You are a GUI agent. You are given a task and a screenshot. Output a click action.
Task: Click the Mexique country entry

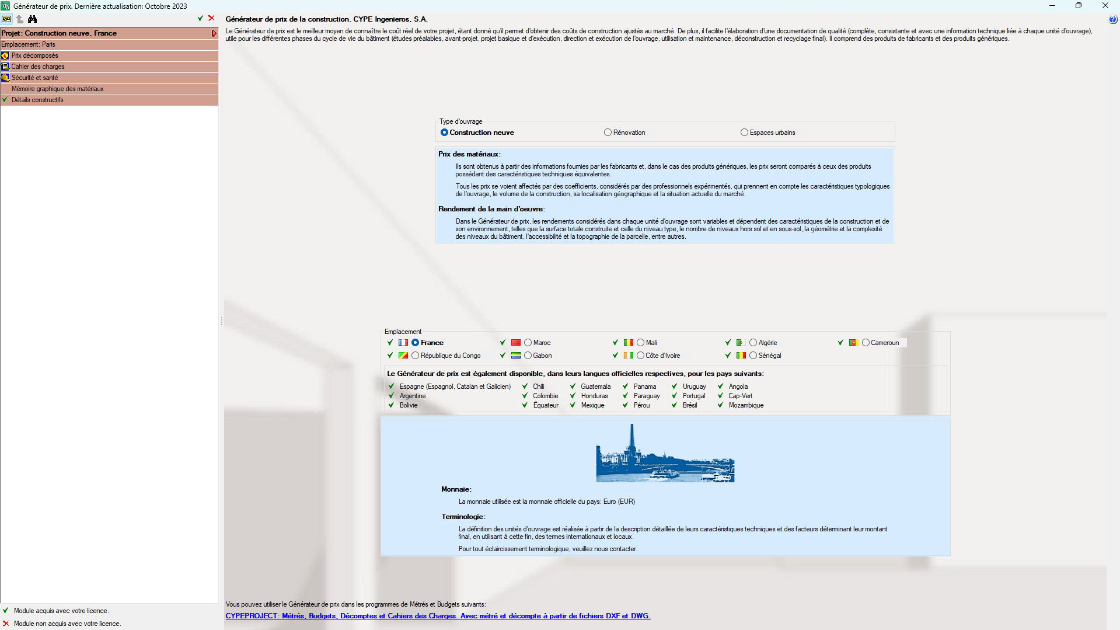593,405
